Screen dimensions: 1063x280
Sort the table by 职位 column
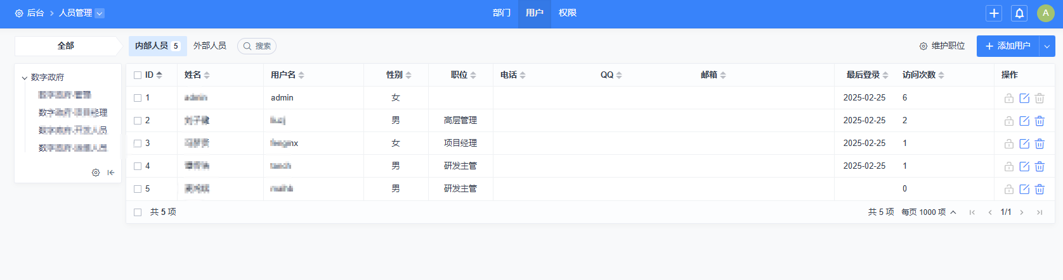tap(464, 75)
